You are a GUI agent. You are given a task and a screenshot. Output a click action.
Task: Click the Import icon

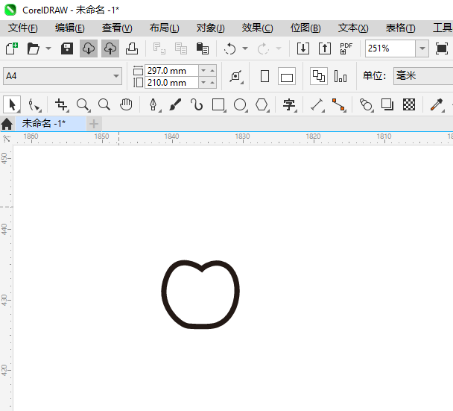[303, 48]
